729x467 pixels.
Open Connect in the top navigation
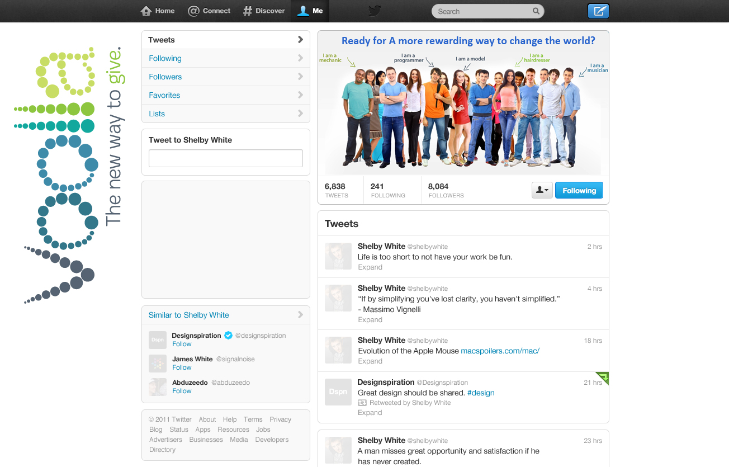(x=209, y=11)
